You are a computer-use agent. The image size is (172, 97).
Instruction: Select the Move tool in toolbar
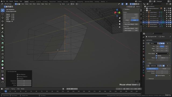tap(2, 18)
